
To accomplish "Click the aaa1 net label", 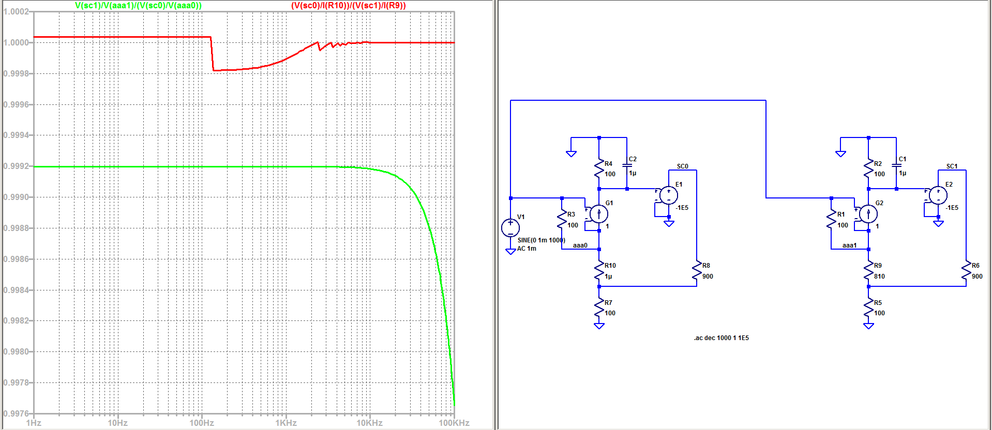I will (x=849, y=245).
